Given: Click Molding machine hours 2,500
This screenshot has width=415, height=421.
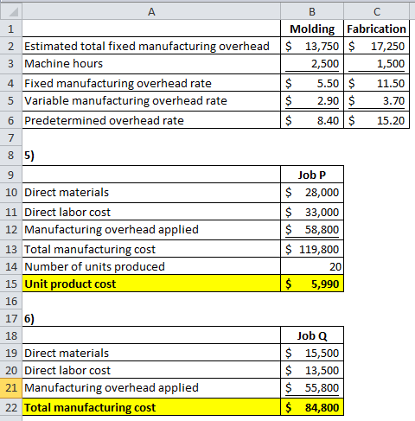Looking at the screenshot, I should (x=312, y=64).
